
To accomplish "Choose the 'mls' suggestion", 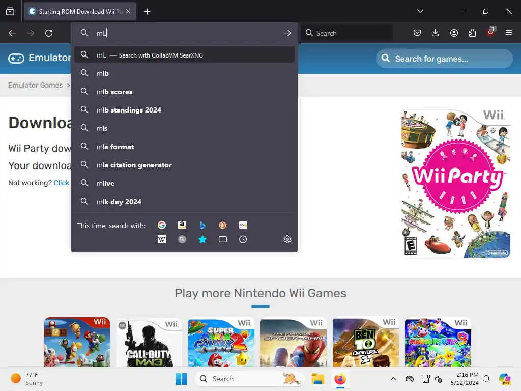I will click(184, 128).
